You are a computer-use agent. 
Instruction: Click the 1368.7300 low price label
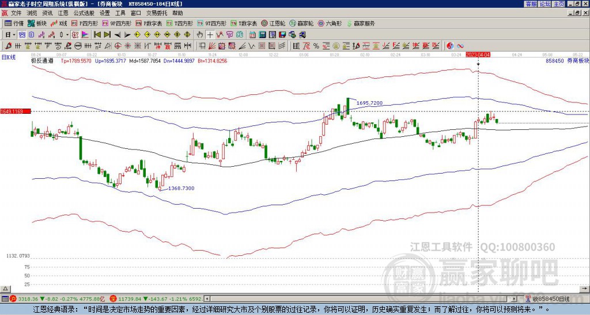pyautogui.click(x=181, y=188)
